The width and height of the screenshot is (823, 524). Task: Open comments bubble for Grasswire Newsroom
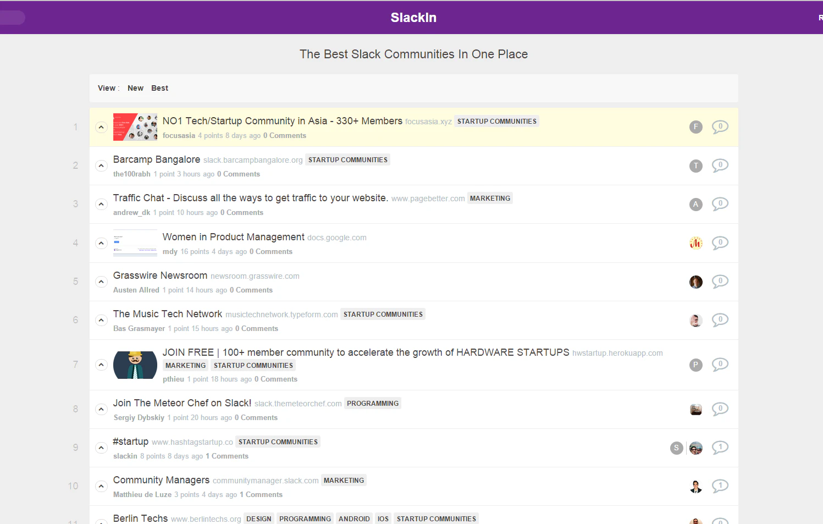[x=720, y=282]
